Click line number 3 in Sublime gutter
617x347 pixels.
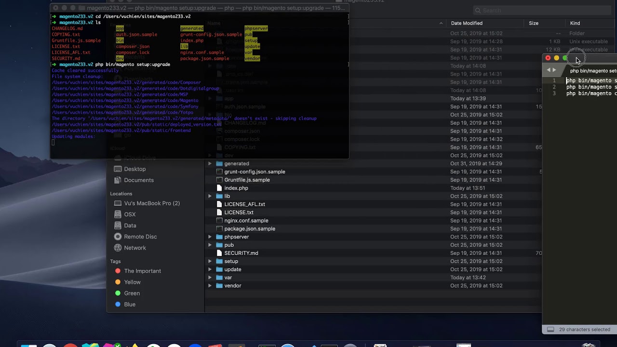click(554, 93)
